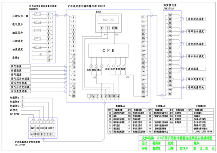217x153 pixels.
Task: Click the 急停 switch symbol under CPU
Action: click(x=124, y=66)
